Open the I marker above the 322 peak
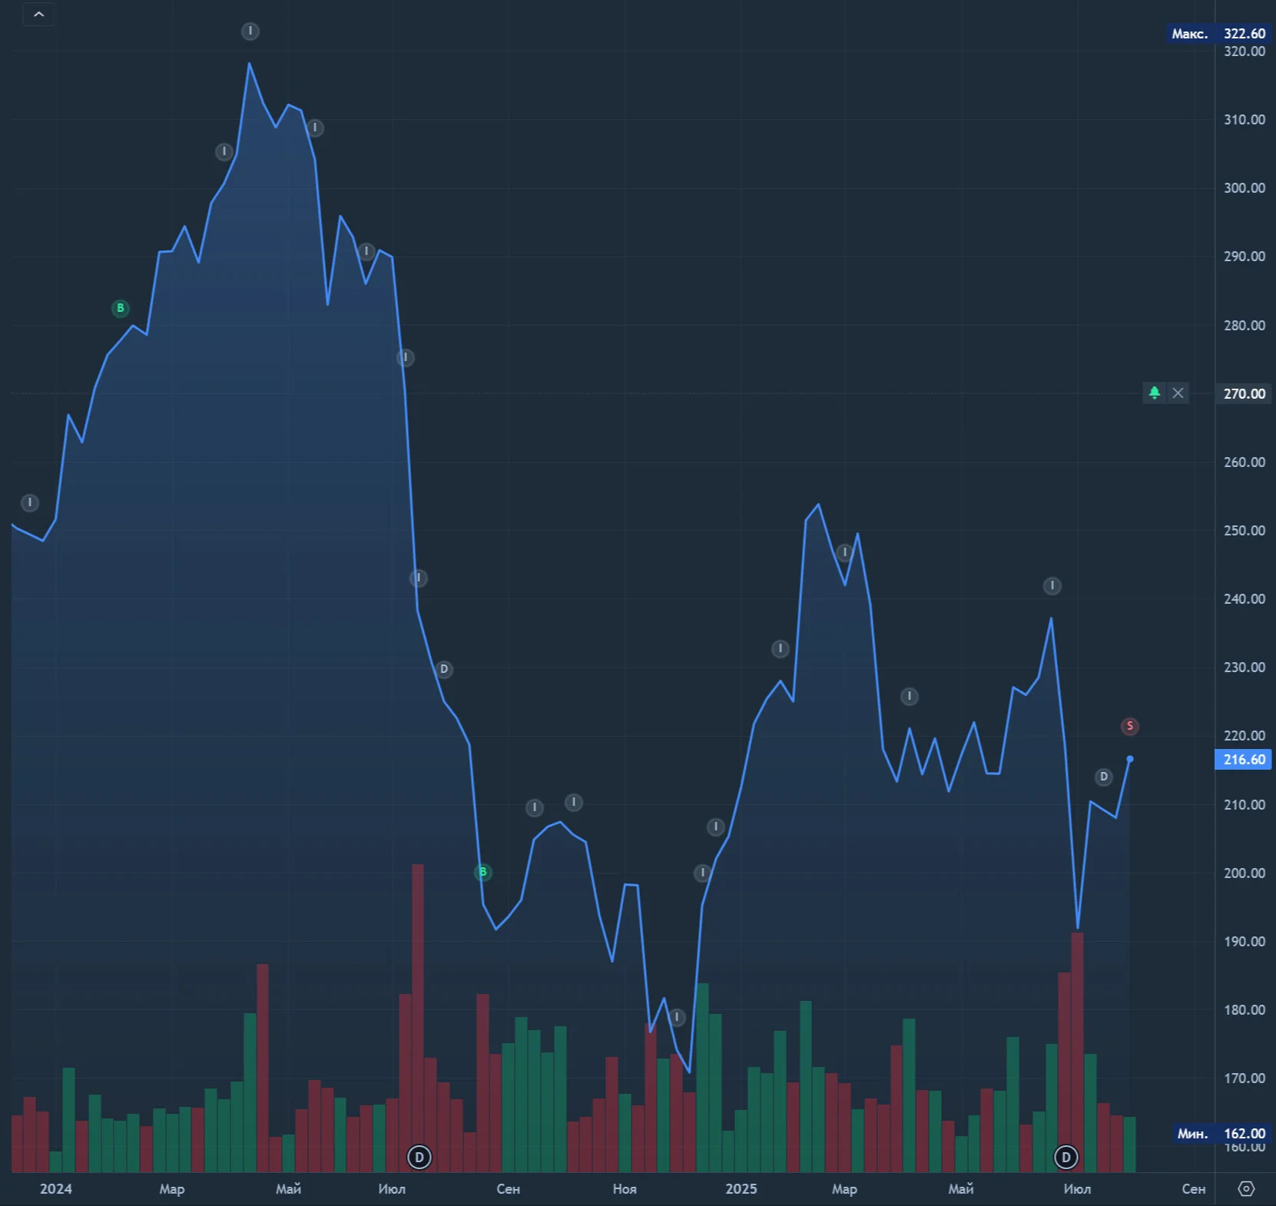 click(250, 31)
